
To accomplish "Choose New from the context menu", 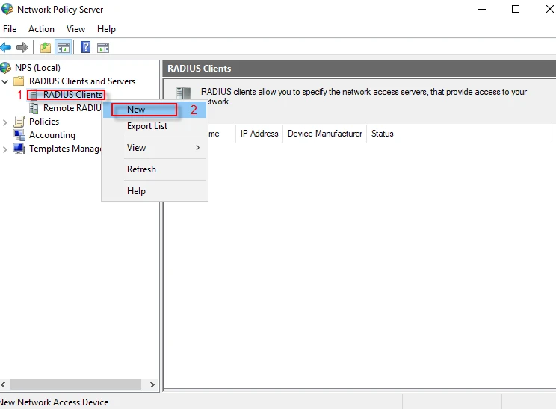I will 136,110.
